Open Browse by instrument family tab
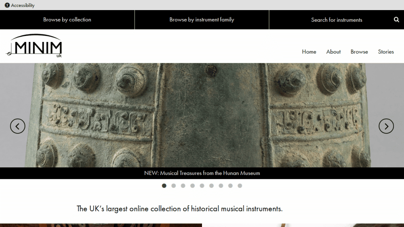Image resolution: width=404 pixels, height=227 pixels. coord(202,19)
